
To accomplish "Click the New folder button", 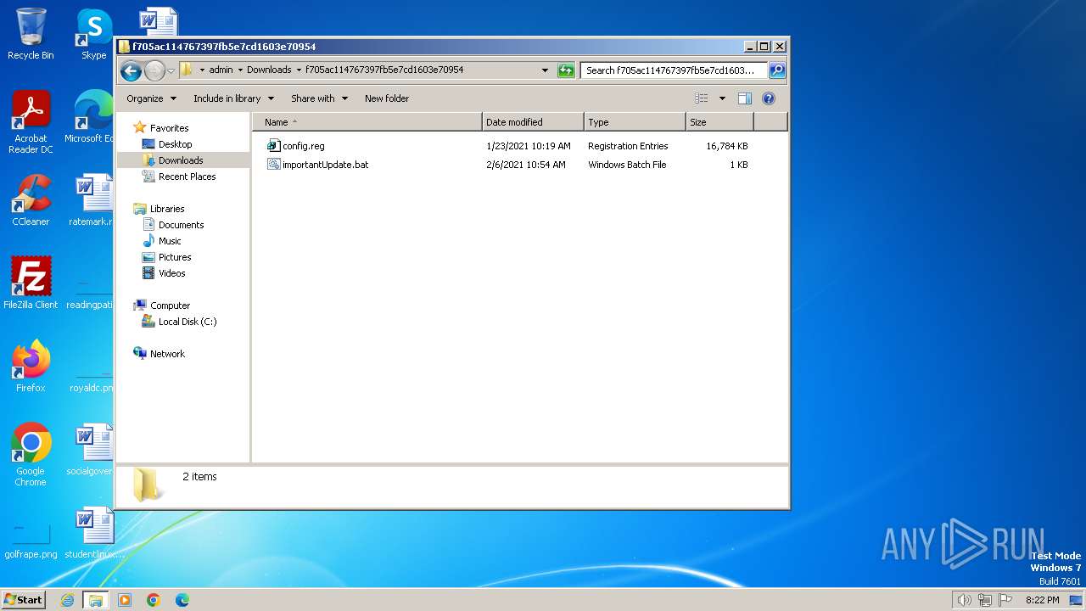I will coord(387,98).
